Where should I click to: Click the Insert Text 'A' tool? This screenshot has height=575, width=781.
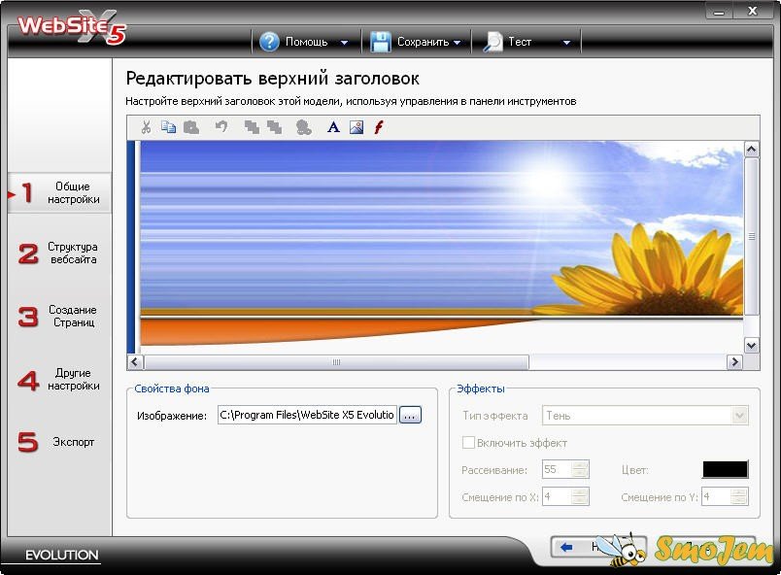tap(333, 127)
